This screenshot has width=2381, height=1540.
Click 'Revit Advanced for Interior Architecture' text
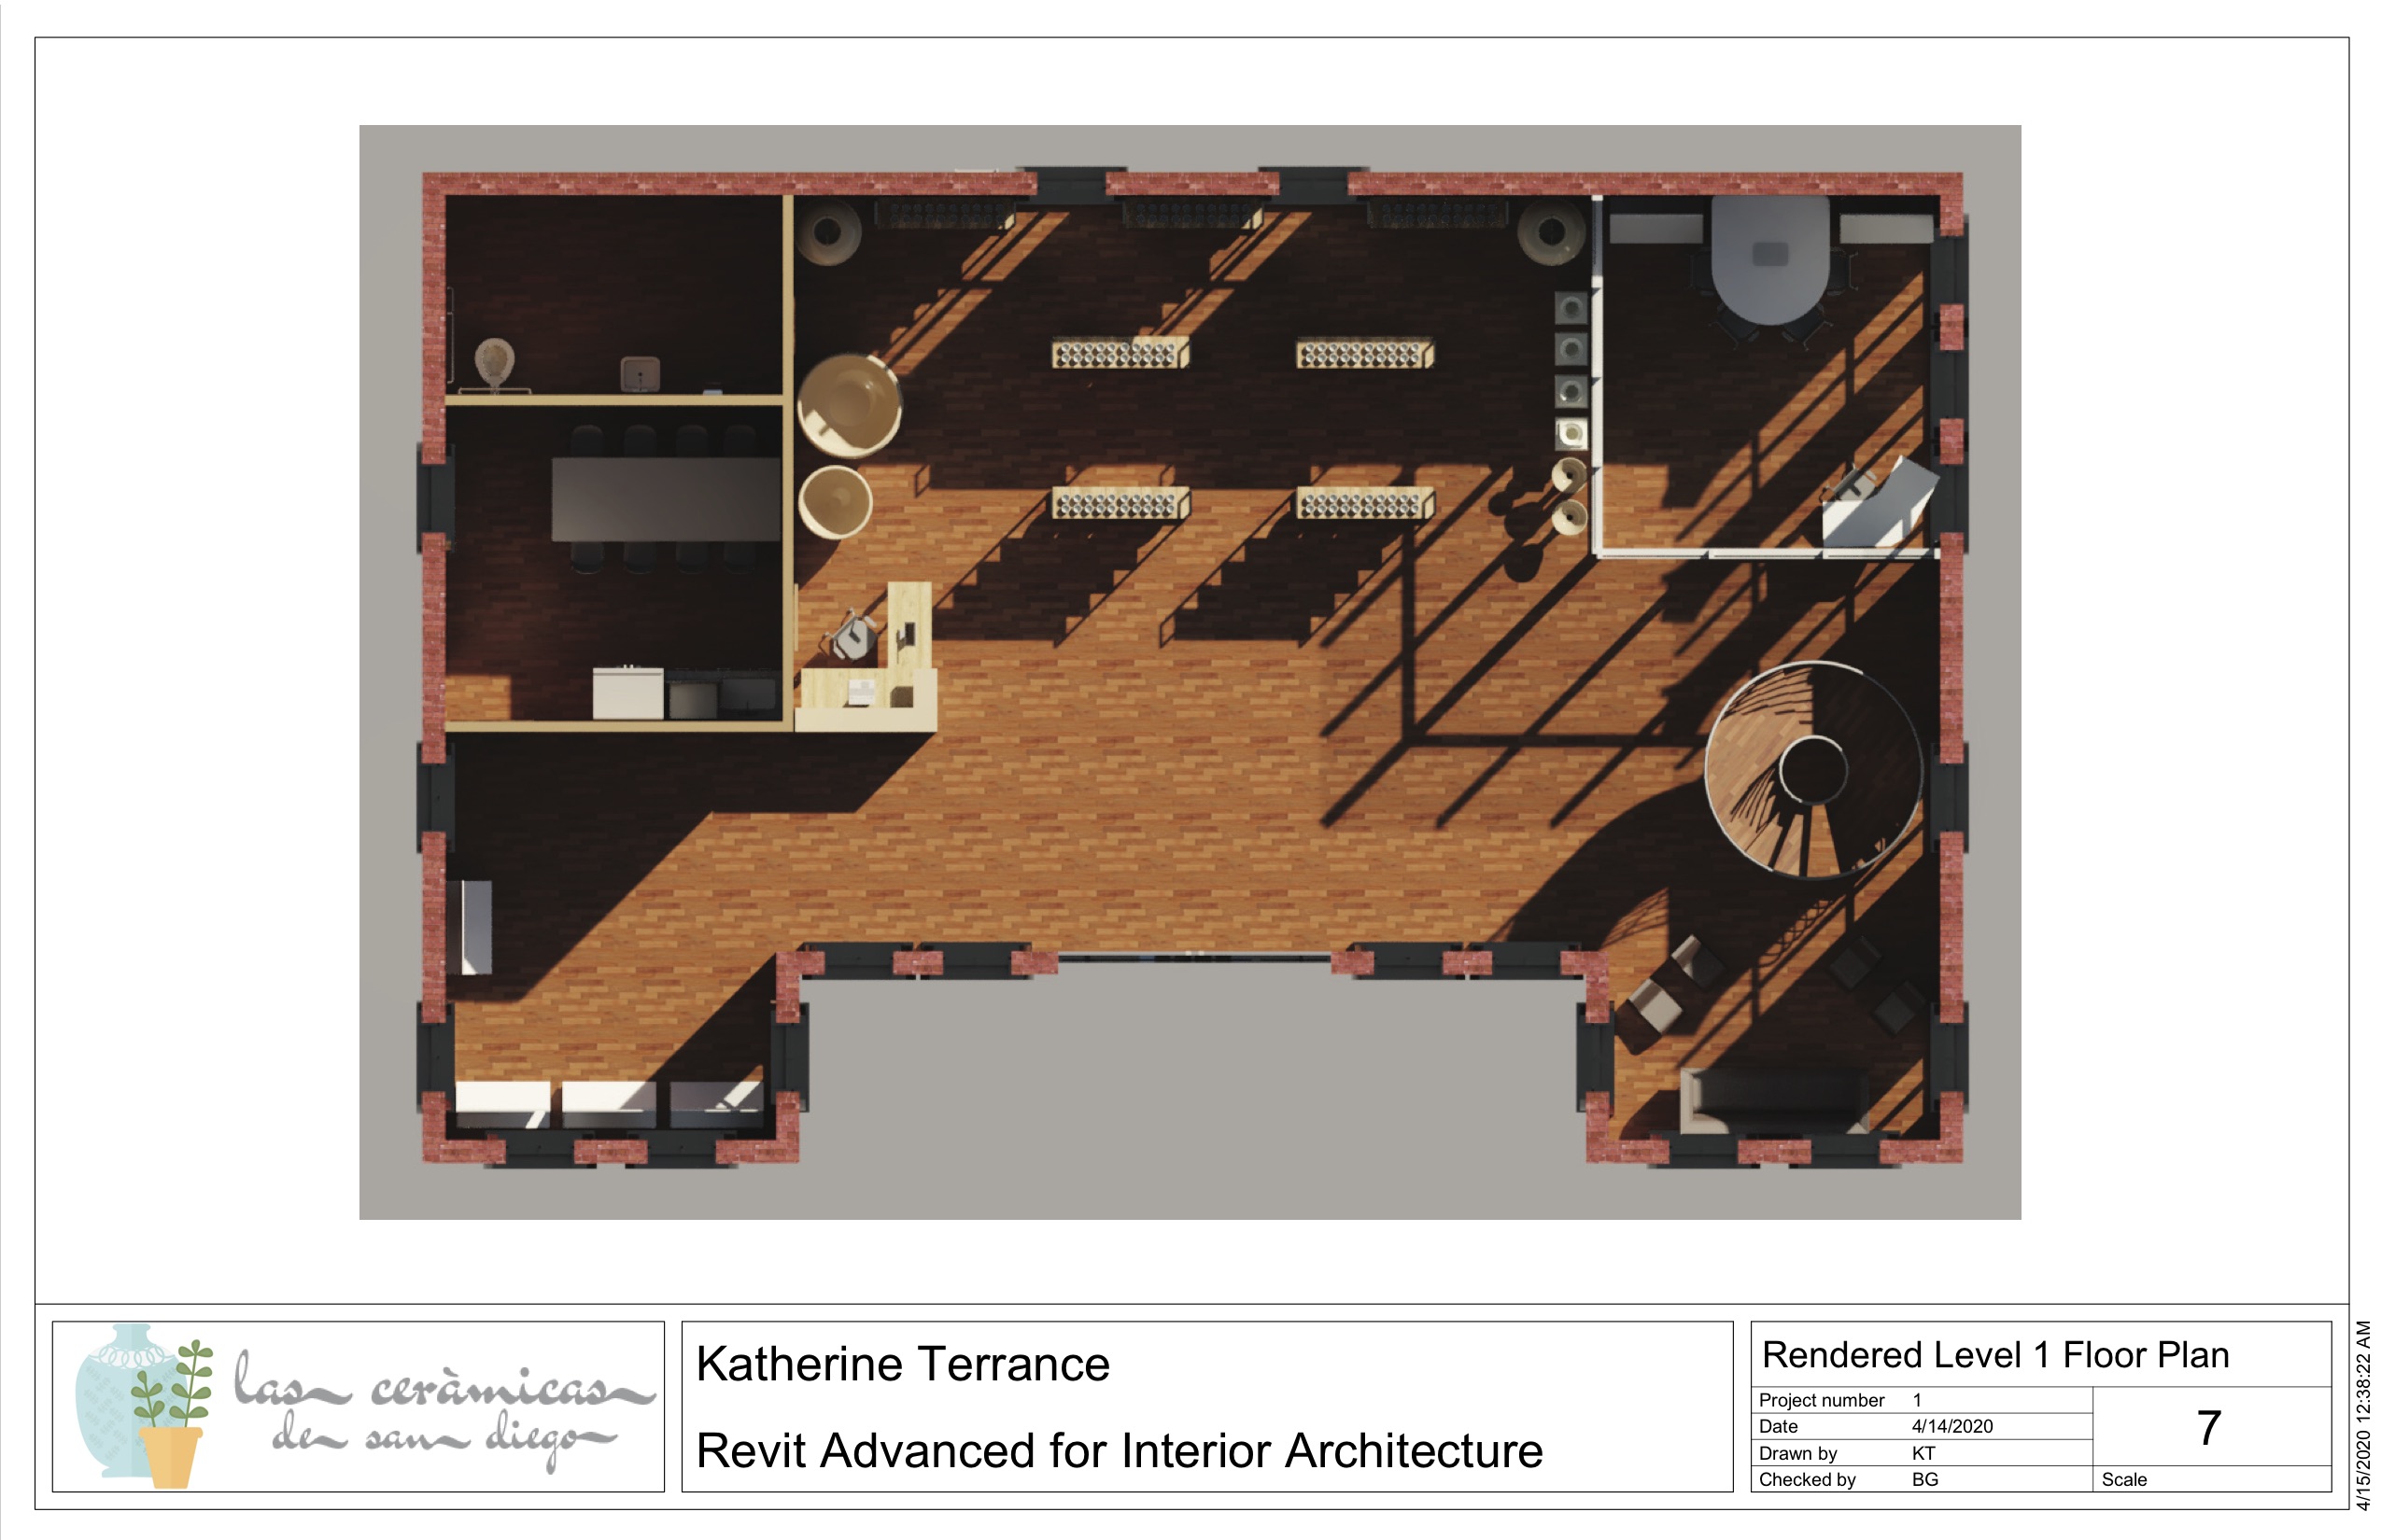pos(1119,1450)
